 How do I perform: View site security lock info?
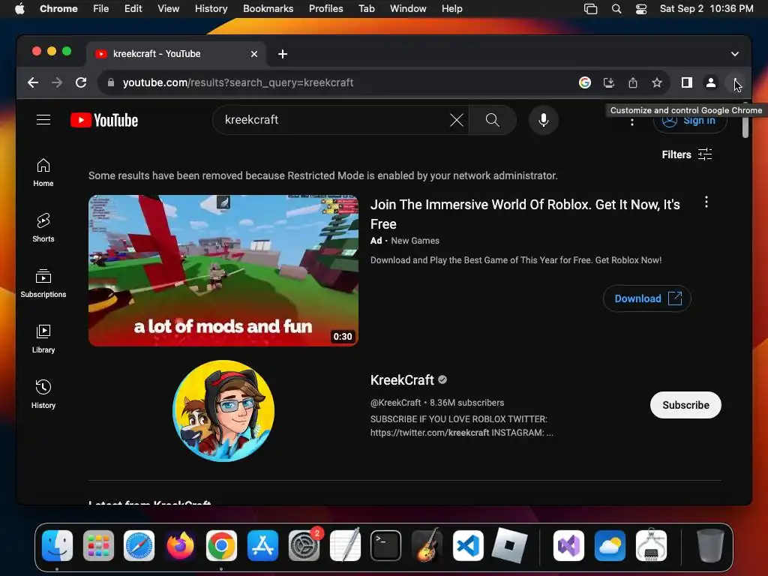111,82
